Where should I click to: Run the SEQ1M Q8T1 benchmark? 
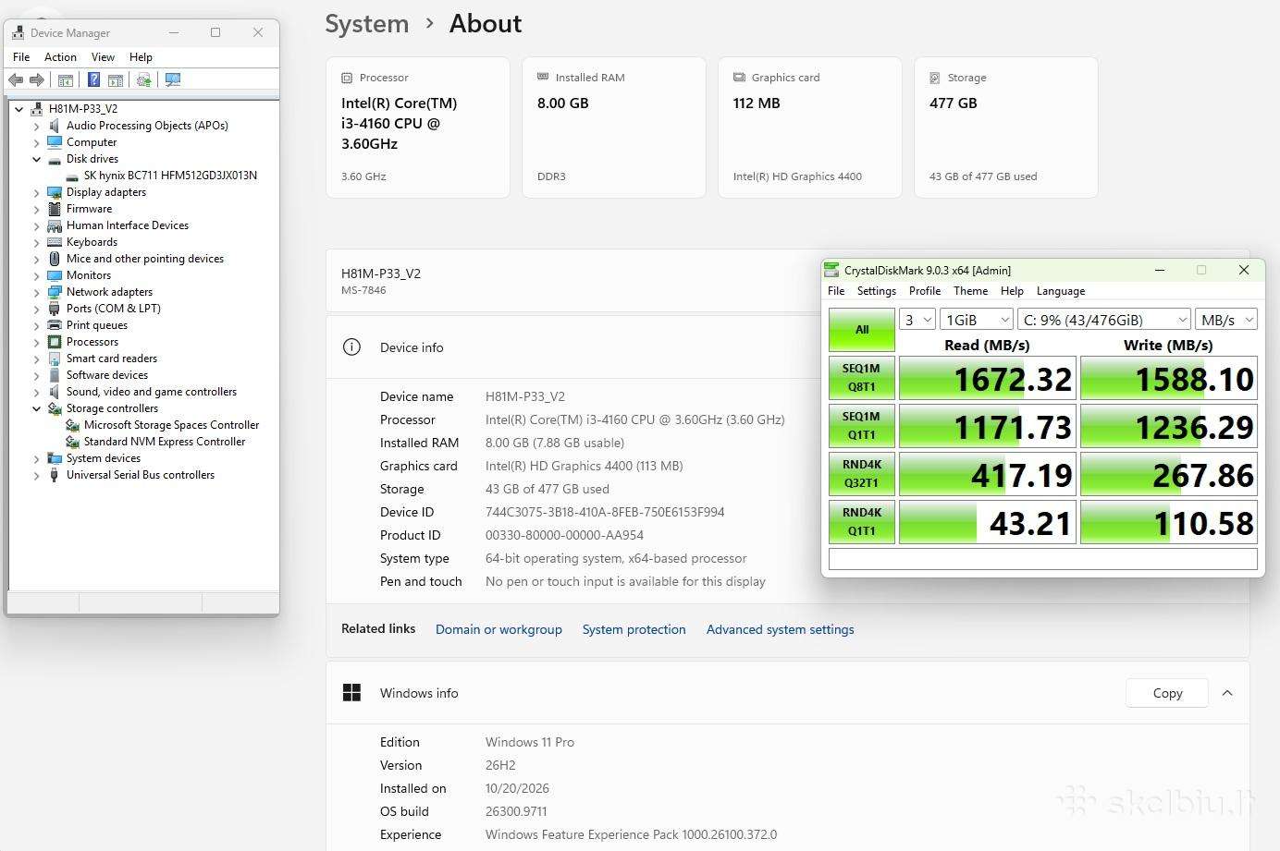[x=862, y=378]
